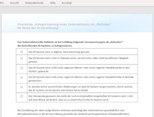The image size is (154, 117).
Task: Select the Acrobat ribbon tab
Action: point(66,3)
